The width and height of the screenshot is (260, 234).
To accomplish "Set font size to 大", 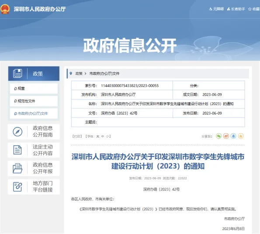I will click(x=98, y=136).
